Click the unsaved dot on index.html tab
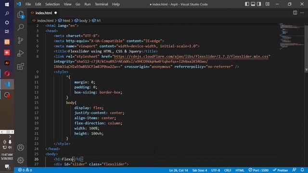 [56, 13]
